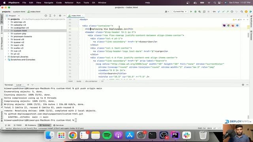Screen dimensions: 253x142
Task: Collapse all nodes in the Project panel
Action: [55, 16]
